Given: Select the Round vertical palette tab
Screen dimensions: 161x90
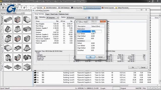Looking at the screenshot, I should point(2,28).
